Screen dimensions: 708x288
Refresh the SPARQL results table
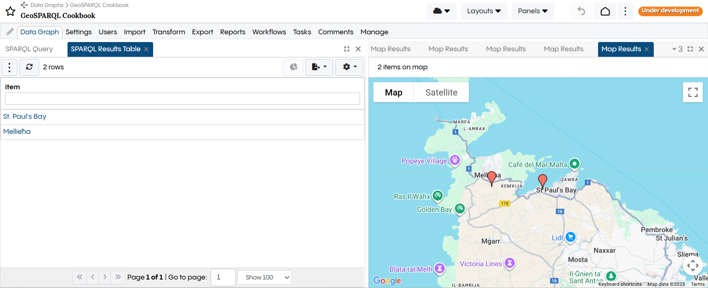[29, 67]
